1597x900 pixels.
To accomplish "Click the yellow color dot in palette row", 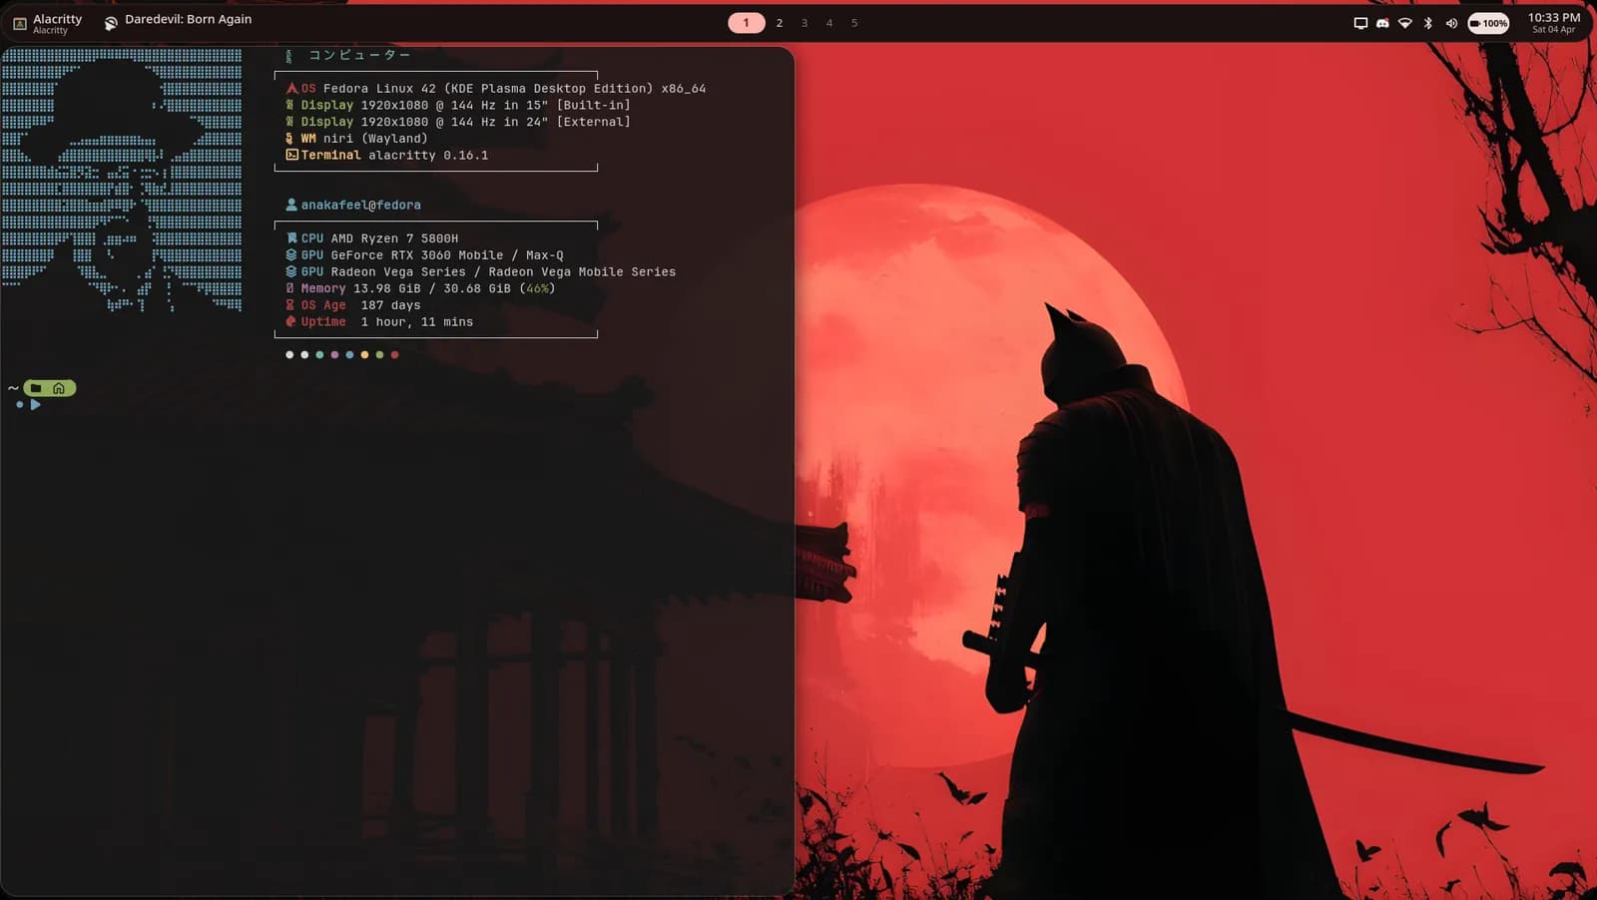I will (x=364, y=354).
